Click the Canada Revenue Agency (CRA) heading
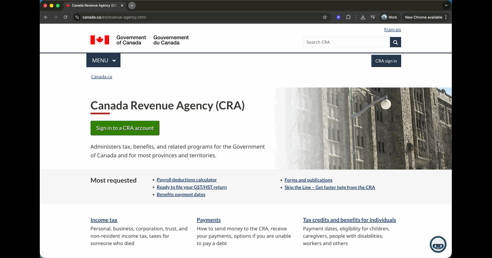The width and height of the screenshot is (492, 258). [x=167, y=106]
